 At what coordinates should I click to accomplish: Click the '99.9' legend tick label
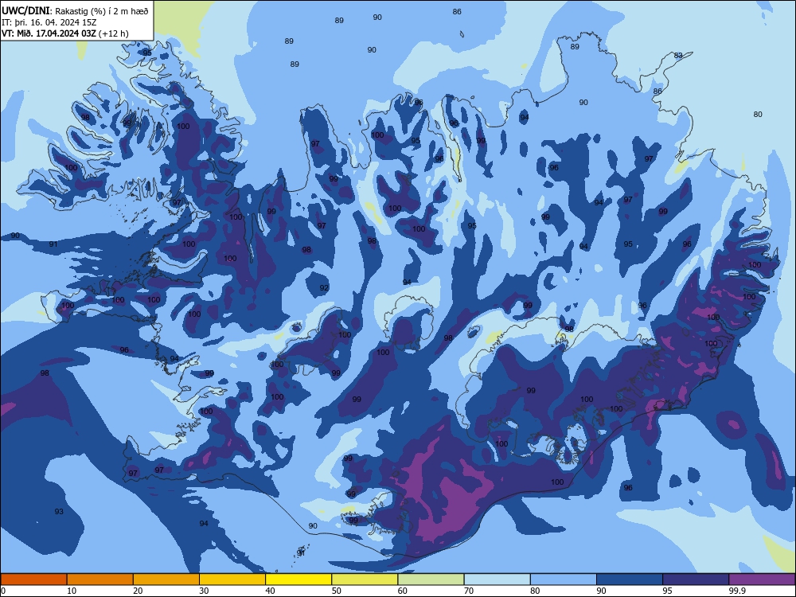pos(737,591)
